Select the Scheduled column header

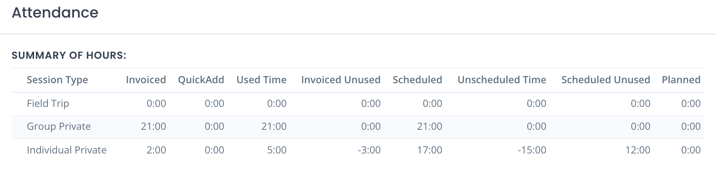tap(417, 80)
